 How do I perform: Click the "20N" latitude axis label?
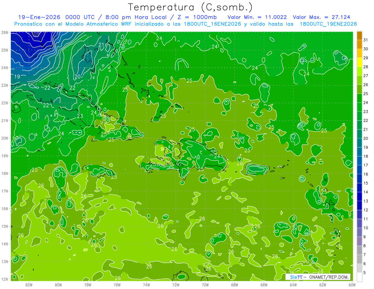(4, 138)
